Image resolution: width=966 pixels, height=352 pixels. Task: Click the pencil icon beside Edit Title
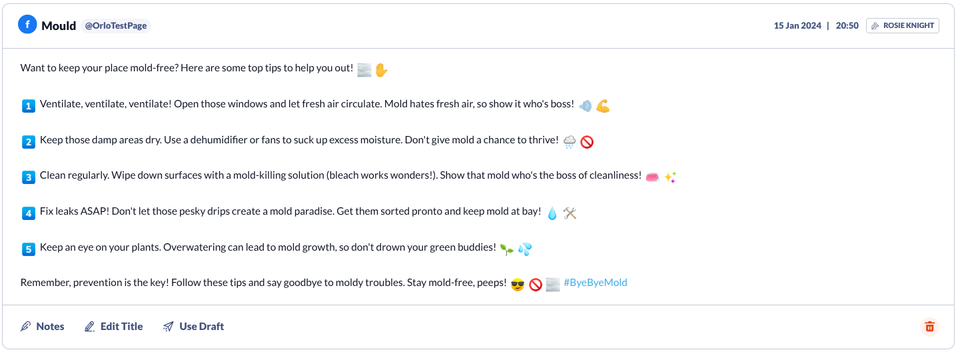pos(90,327)
